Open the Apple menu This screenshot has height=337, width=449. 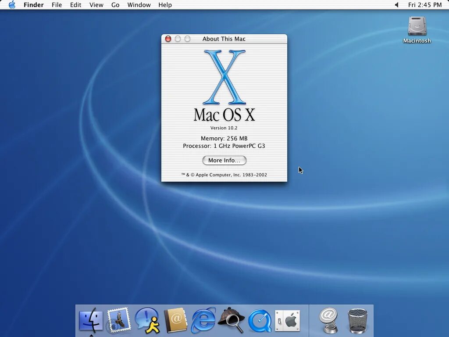[12, 5]
